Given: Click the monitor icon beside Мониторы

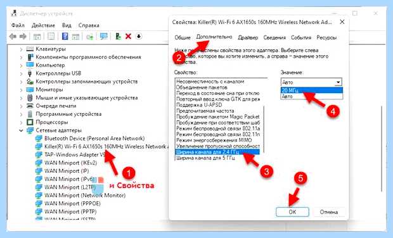Looking at the screenshot, I should point(30,90).
